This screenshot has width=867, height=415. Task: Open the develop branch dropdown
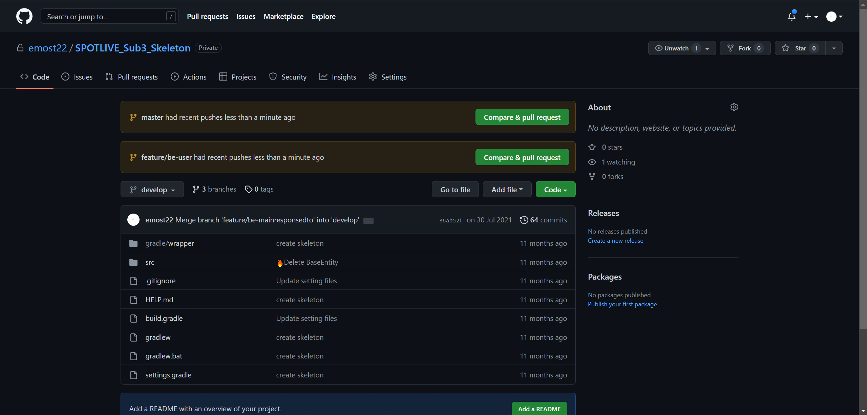pyautogui.click(x=152, y=190)
